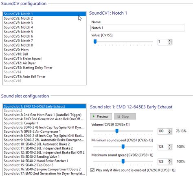Select 'SoundCV2: Notch 2' in the list
This screenshot has width=193, height=176.
point(44,18)
